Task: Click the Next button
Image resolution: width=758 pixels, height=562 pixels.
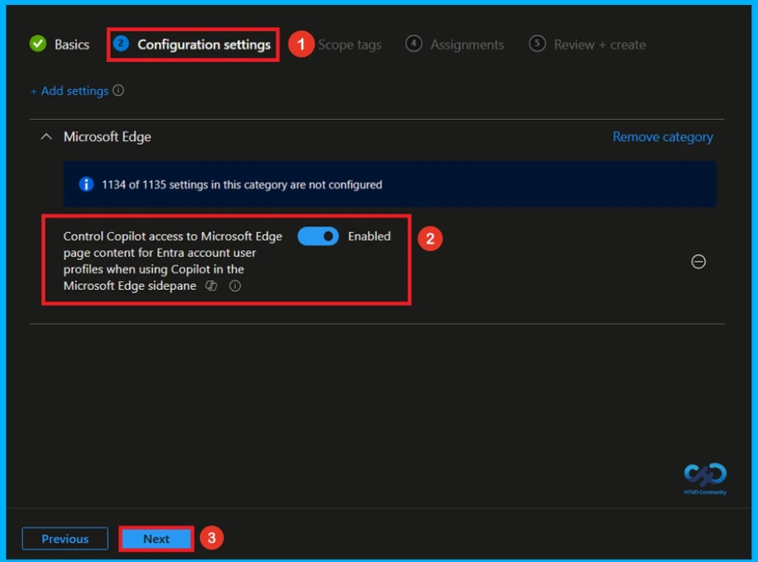Action: pyautogui.click(x=156, y=539)
